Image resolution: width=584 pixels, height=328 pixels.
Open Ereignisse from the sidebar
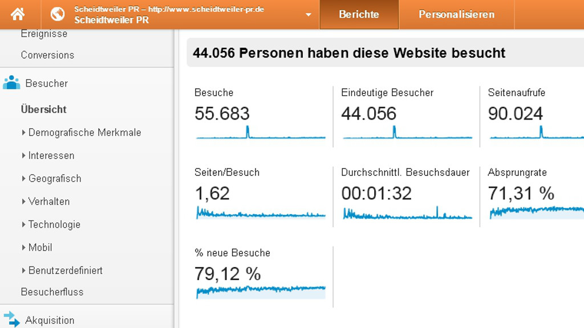[x=44, y=34]
